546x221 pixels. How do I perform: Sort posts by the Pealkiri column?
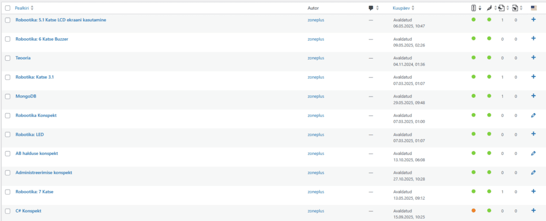(x=24, y=8)
